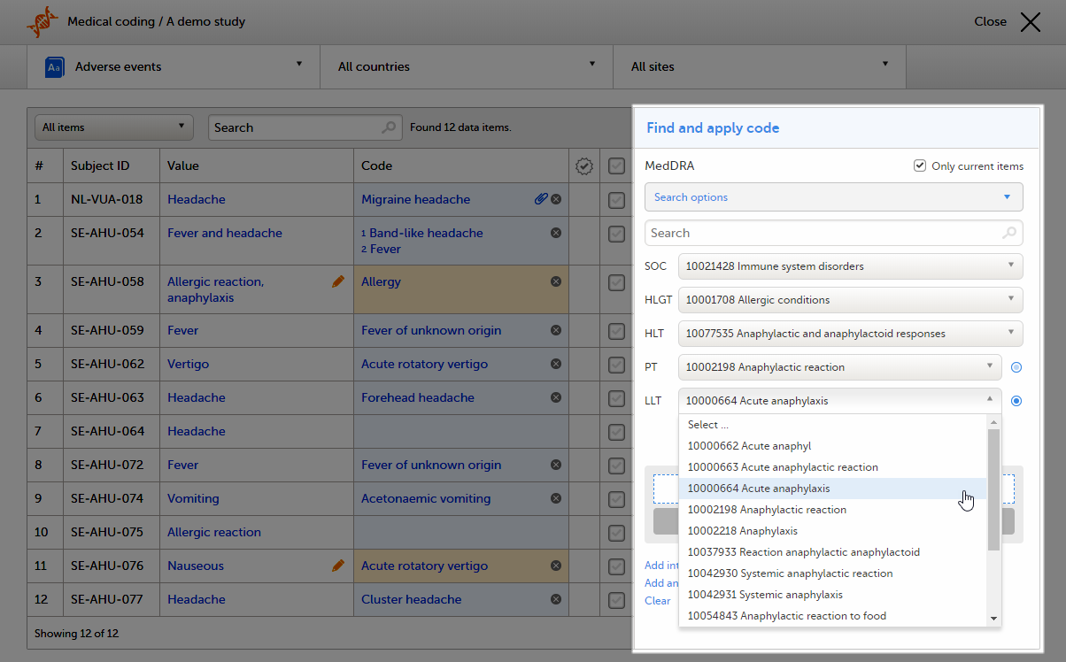Click the pencil icon on the Nauseous row
1066x662 pixels.
(337, 566)
